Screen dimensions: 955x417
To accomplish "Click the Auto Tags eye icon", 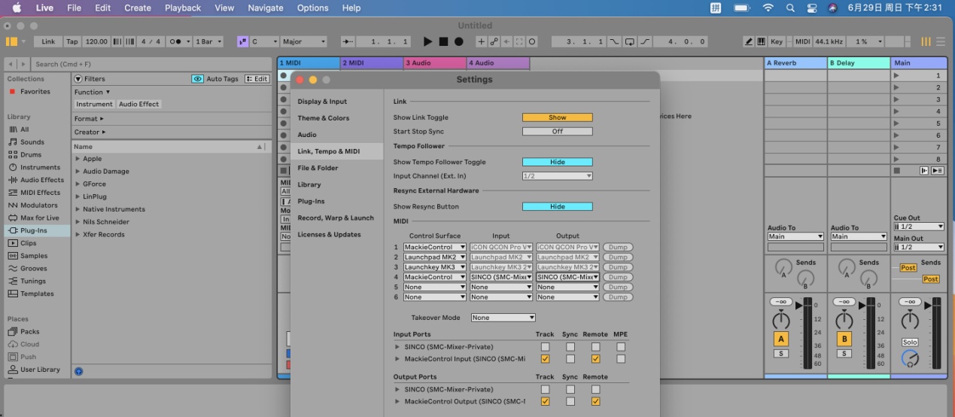I will (197, 78).
